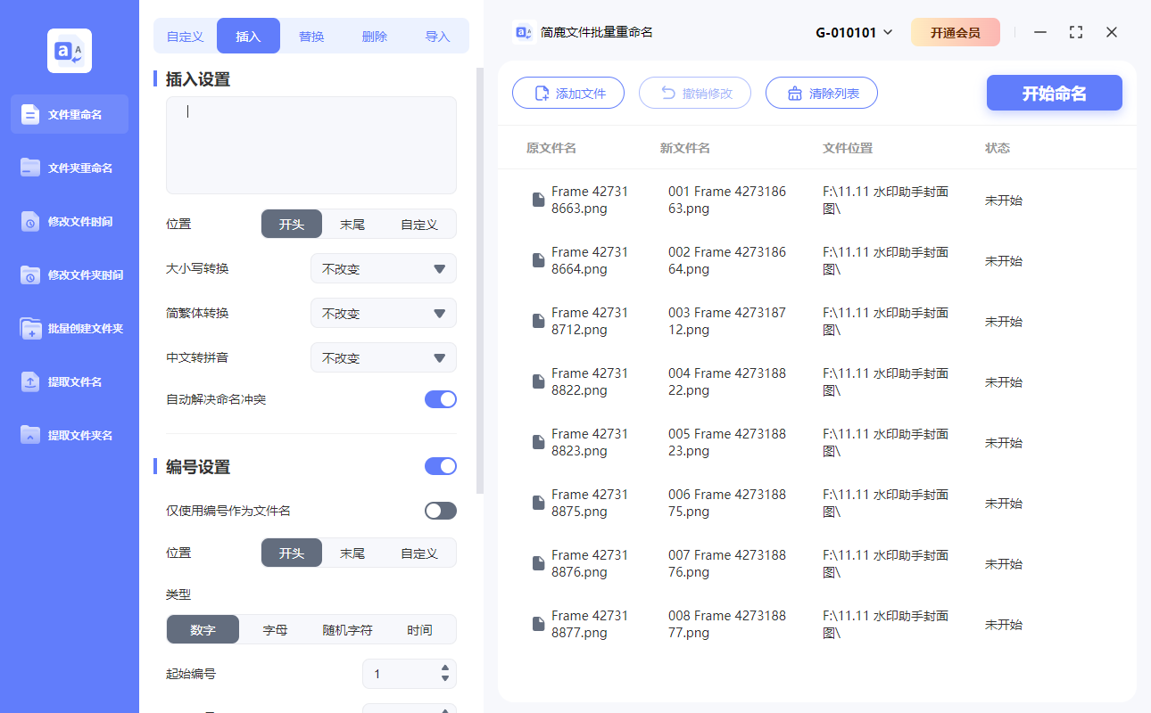This screenshot has width=1151, height=713.
Task: Open 修改文件夹时间 from the sidebar
Action: pos(70,275)
